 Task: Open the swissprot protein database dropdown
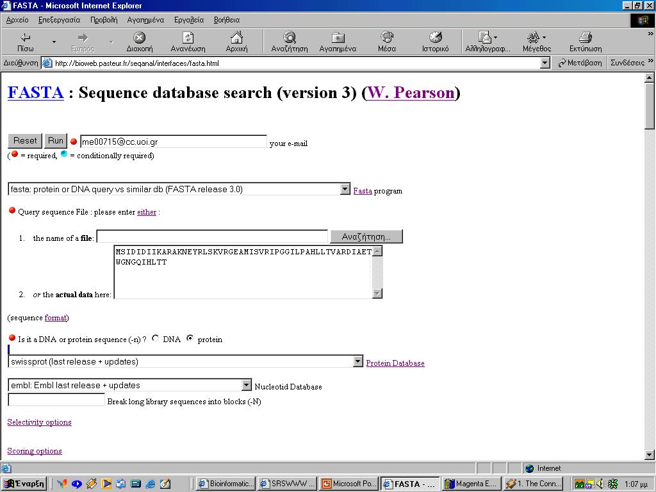click(185, 361)
